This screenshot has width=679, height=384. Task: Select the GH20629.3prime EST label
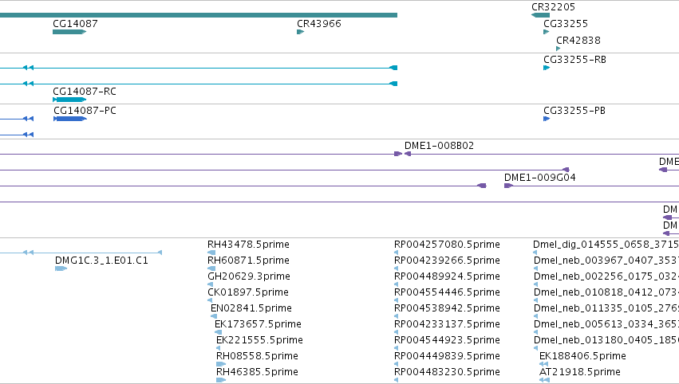[249, 276]
